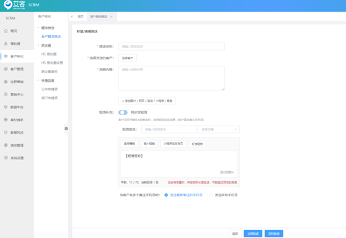Collapse the 朋友圈 submenu group

click(38, 45)
